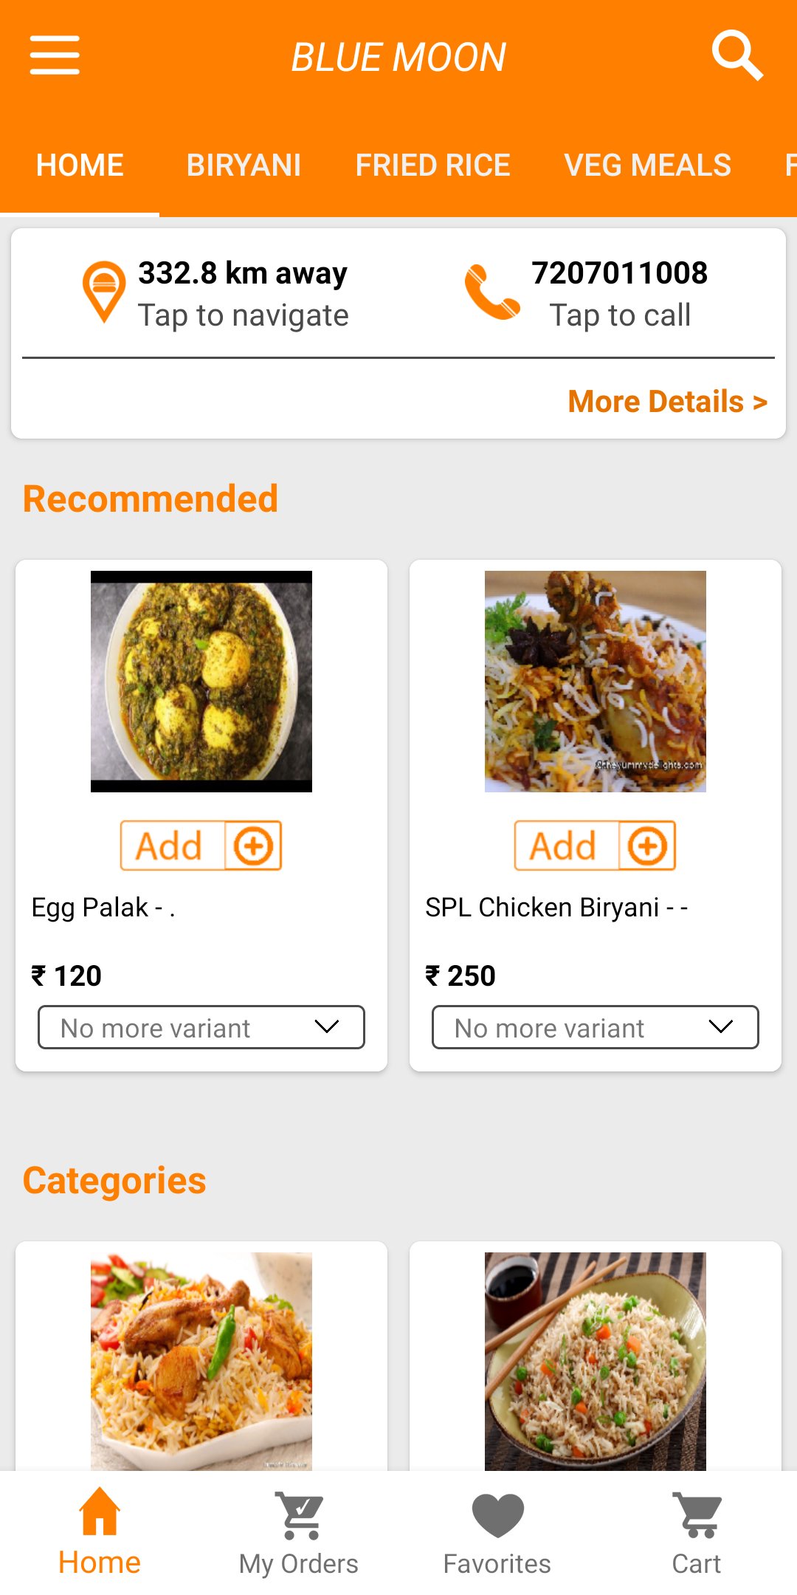Tap the location pin navigate icon

pos(104,292)
